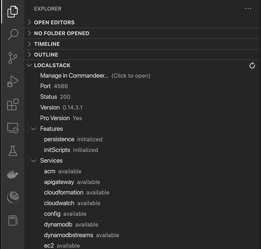Refresh the LocalStack panel
Viewport: 261px width, 249px height.
[x=252, y=66]
